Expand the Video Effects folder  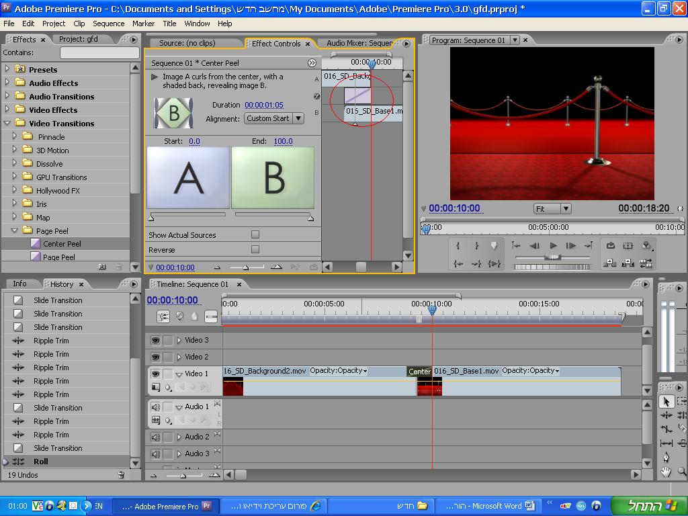[x=7, y=110]
